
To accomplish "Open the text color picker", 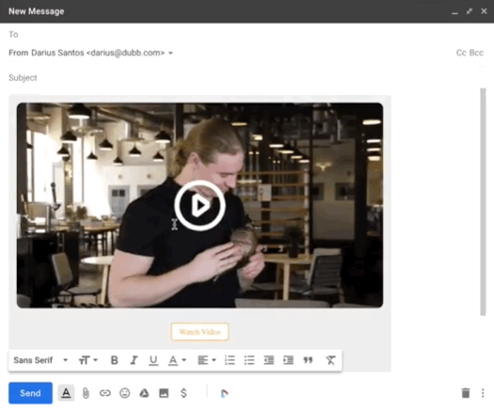I will click(177, 360).
